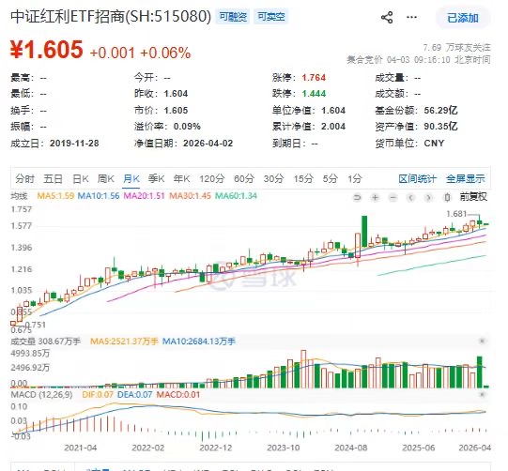Switch to the 日K chart tab

tap(81, 178)
